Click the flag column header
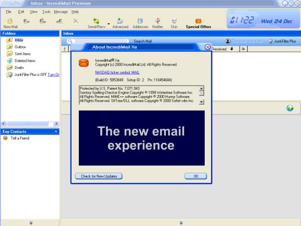Viewport: 301px width, 226px height. 243,49
